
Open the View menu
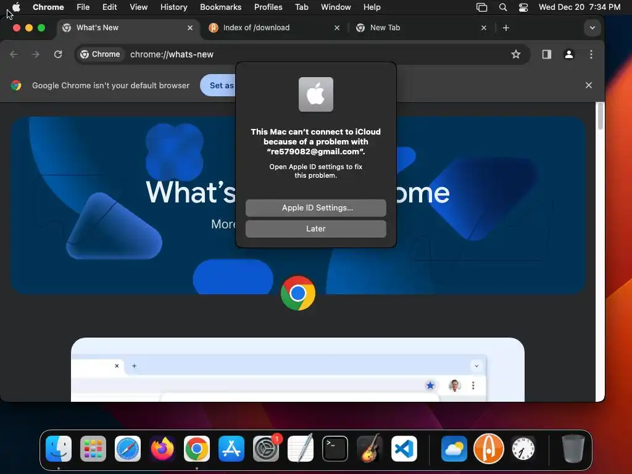138,7
